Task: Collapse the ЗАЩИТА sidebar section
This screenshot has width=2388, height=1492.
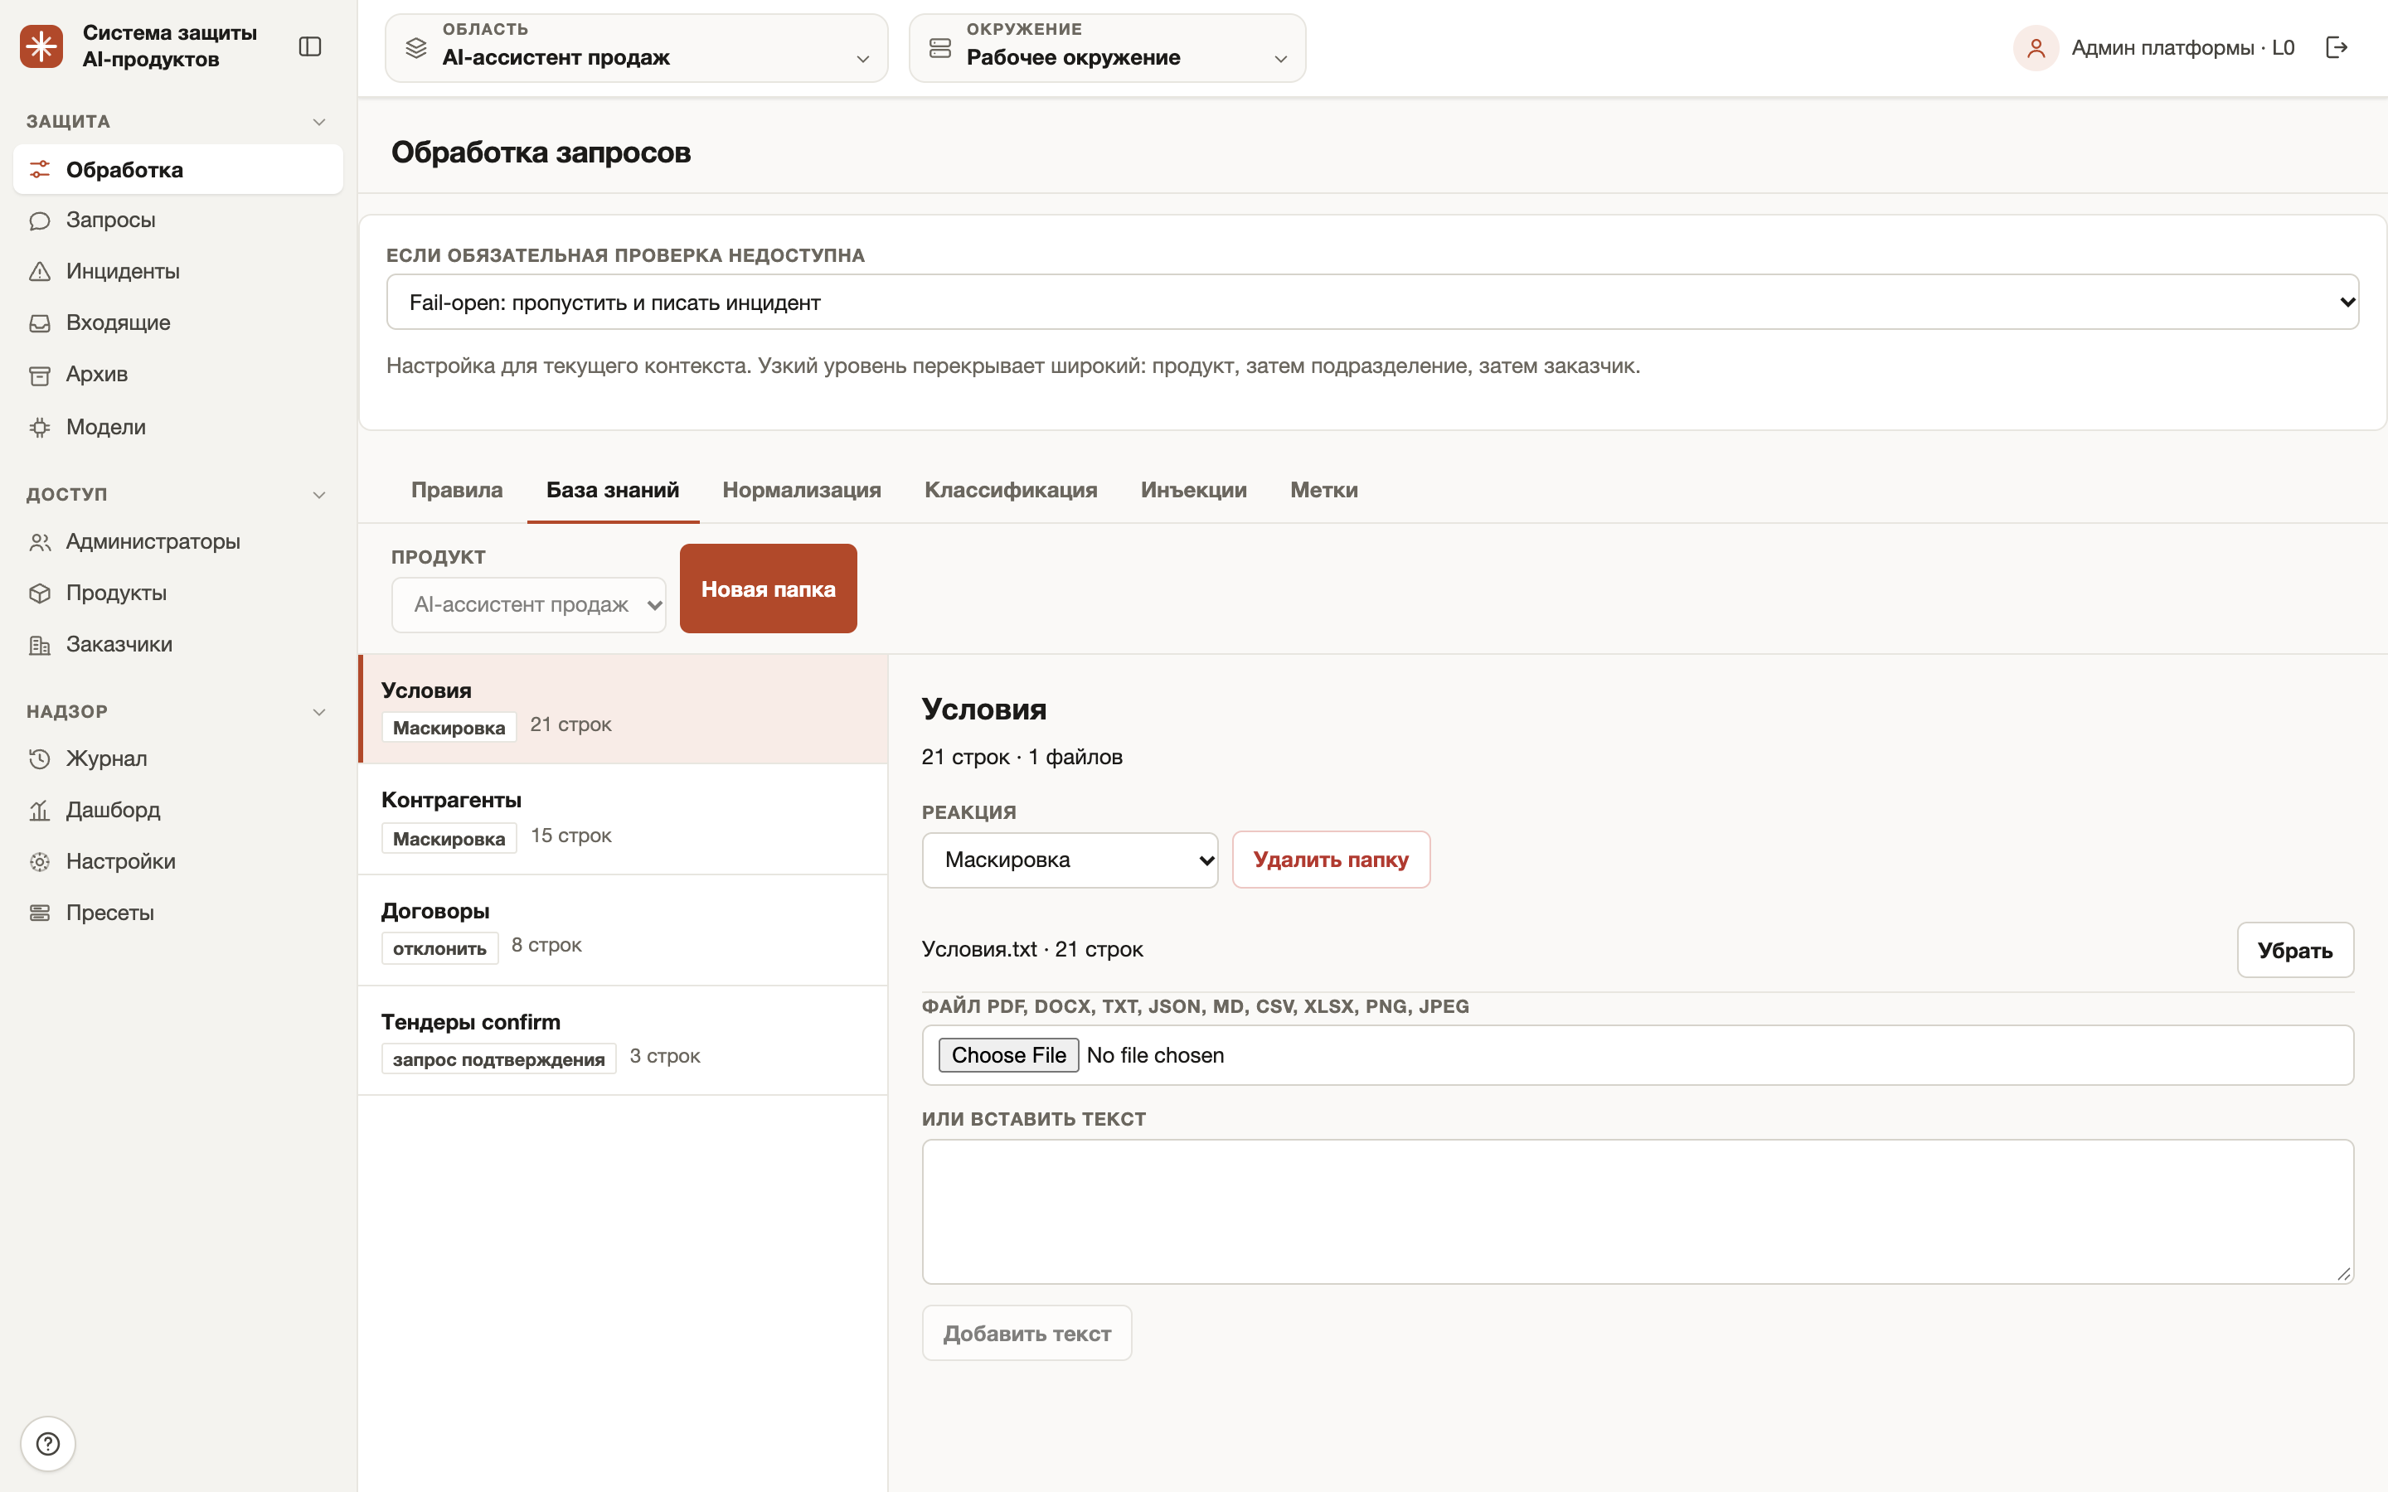Action: (318, 121)
